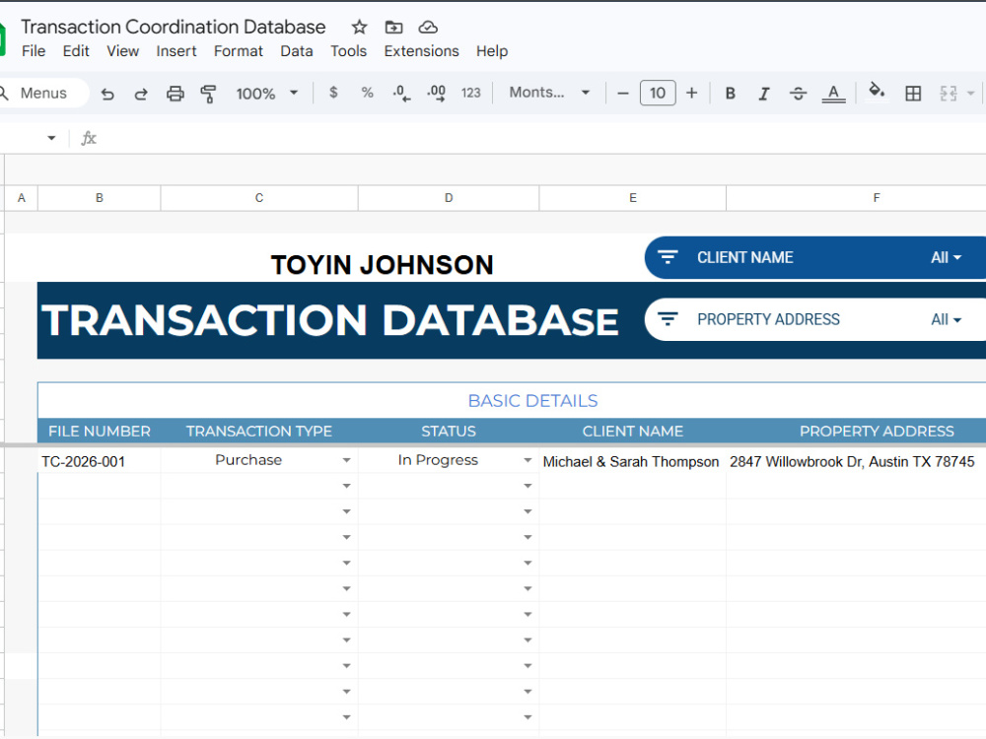Open the File menu
Image resolution: width=986 pixels, height=739 pixels.
tap(34, 51)
